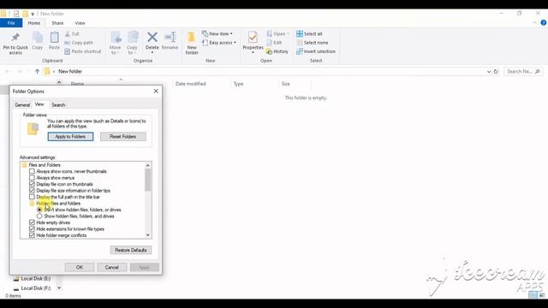Click the Up arrow navigation button
548x308 pixels.
click(x=37, y=71)
